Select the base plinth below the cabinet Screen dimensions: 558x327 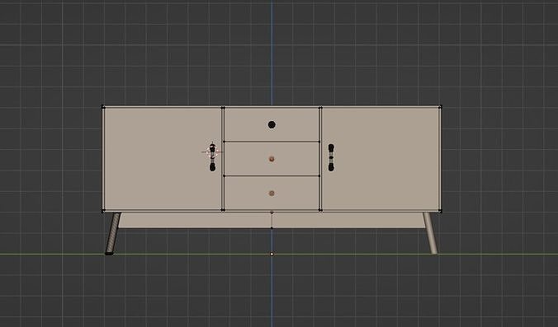[272, 220]
